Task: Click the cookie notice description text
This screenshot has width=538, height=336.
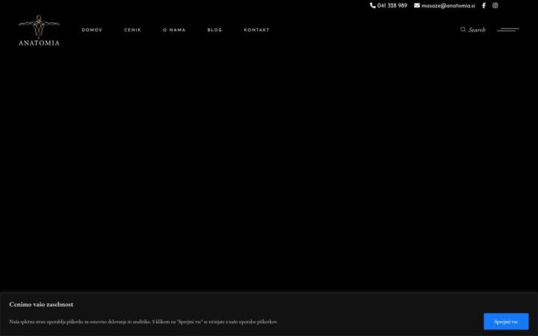Action: point(143,322)
